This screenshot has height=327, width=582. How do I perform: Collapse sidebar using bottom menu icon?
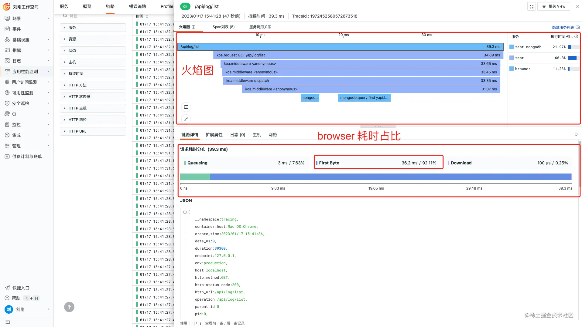(8, 322)
